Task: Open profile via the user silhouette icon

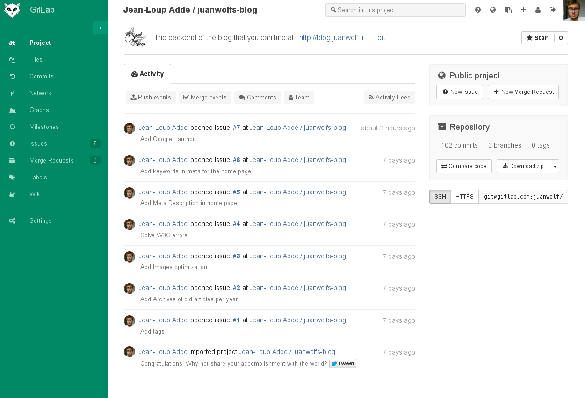Action: pos(538,10)
